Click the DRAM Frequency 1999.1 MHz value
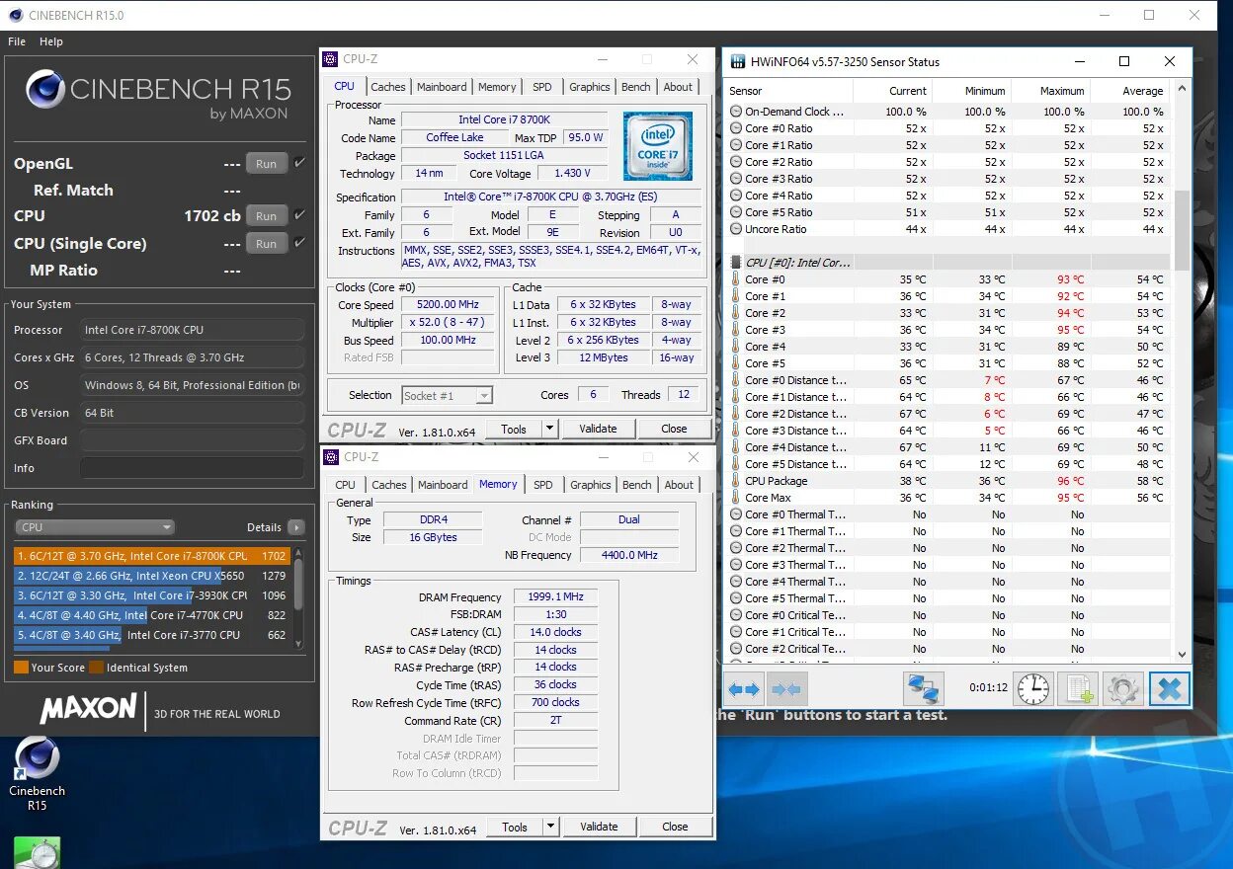 556,597
